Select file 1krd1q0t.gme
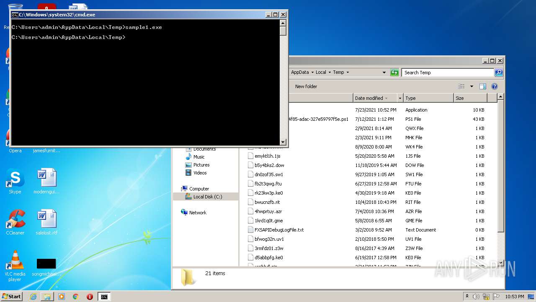This screenshot has height=302, width=536. click(268, 221)
